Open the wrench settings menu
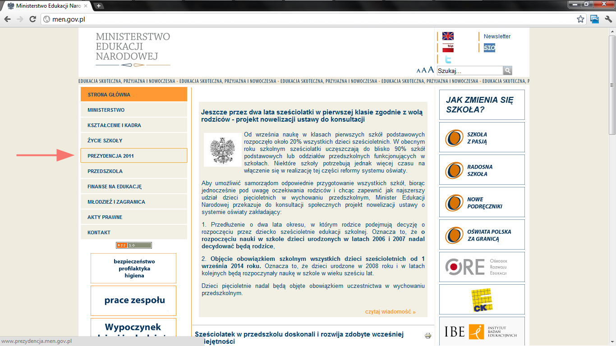This screenshot has width=616, height=346. 608,19
